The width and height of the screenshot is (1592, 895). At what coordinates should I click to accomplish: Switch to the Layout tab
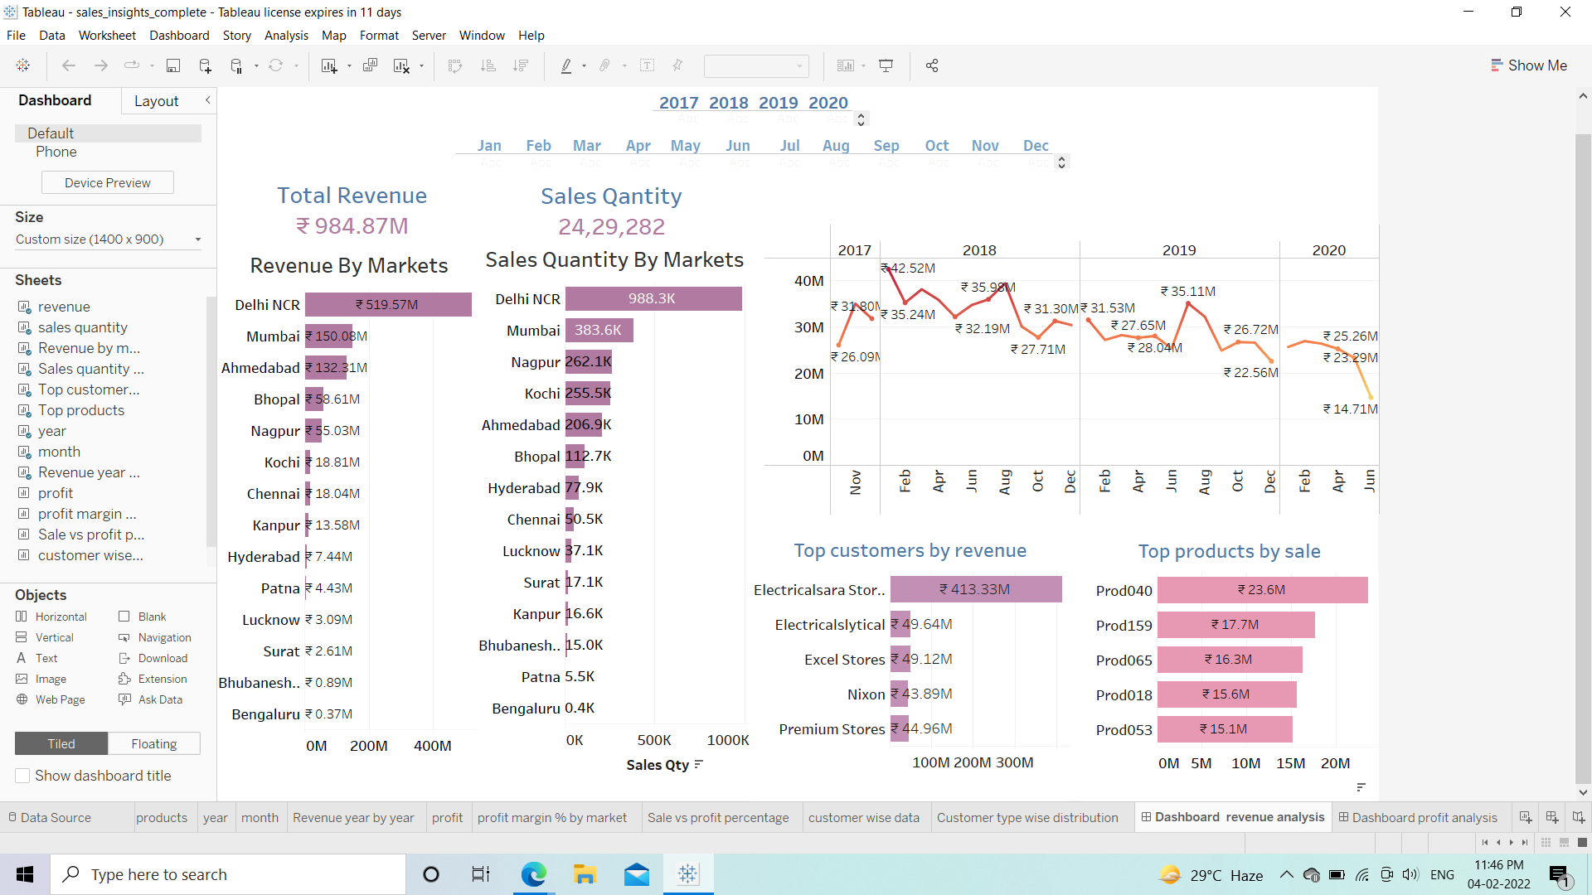click(156, 101)
